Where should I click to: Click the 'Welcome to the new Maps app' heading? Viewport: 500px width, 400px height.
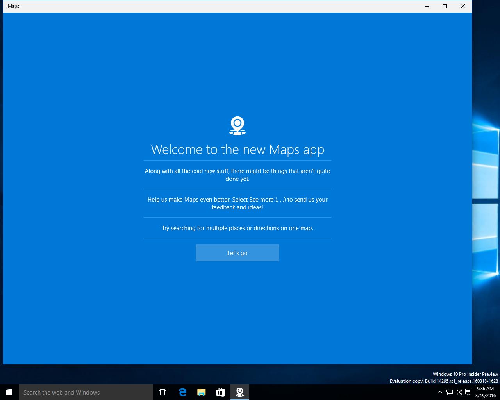coord(237,149)
